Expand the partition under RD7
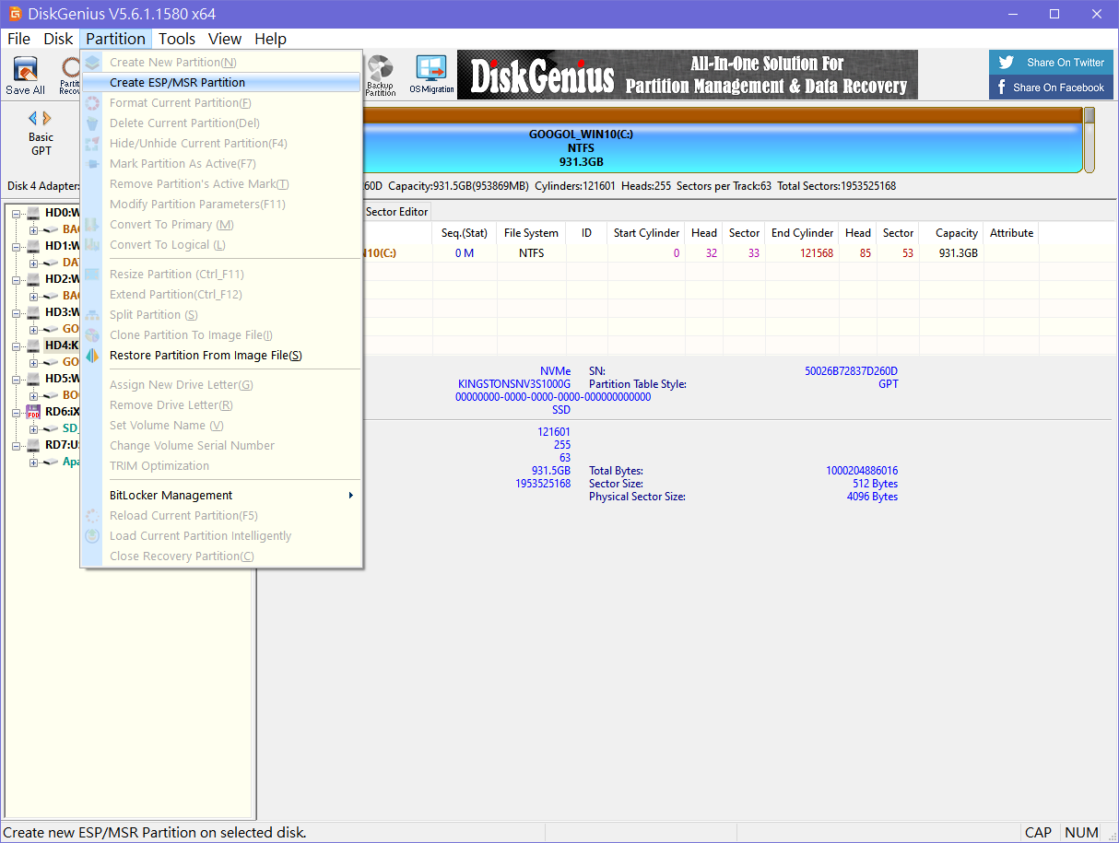The height and width of the screenshot is (843, 1119). [x=34, y=462]
